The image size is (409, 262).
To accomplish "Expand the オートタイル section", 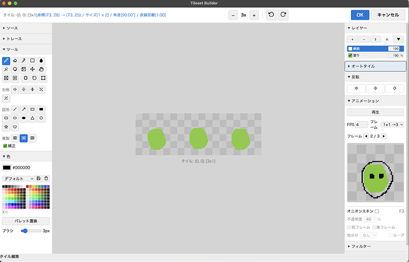I will click(375, 66).
